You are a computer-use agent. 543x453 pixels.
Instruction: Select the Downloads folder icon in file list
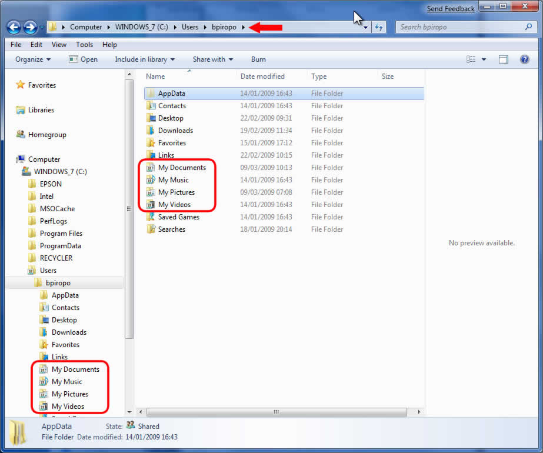coord(151,130)
